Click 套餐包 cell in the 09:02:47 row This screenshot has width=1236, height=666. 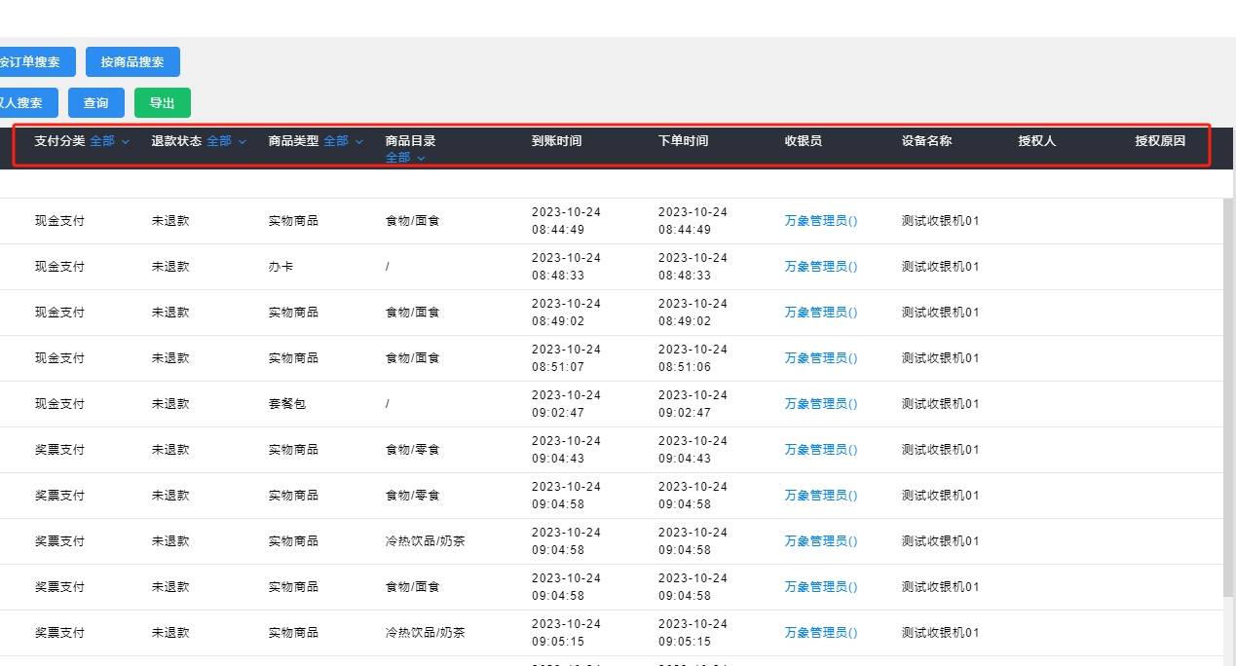click(287, 404)
